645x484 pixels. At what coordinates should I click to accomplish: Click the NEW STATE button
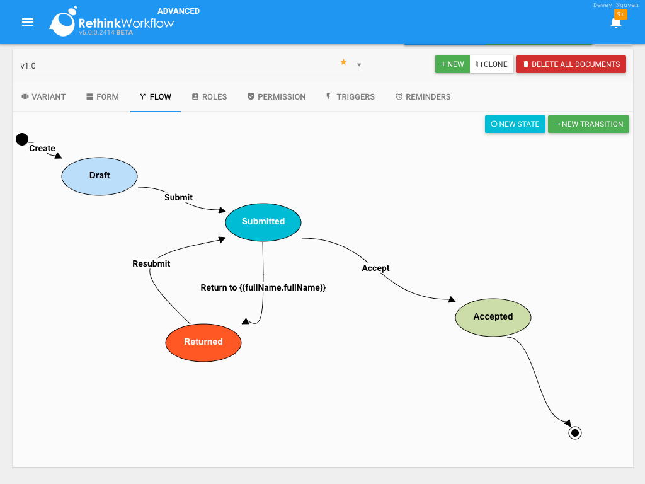click(515, 124)
